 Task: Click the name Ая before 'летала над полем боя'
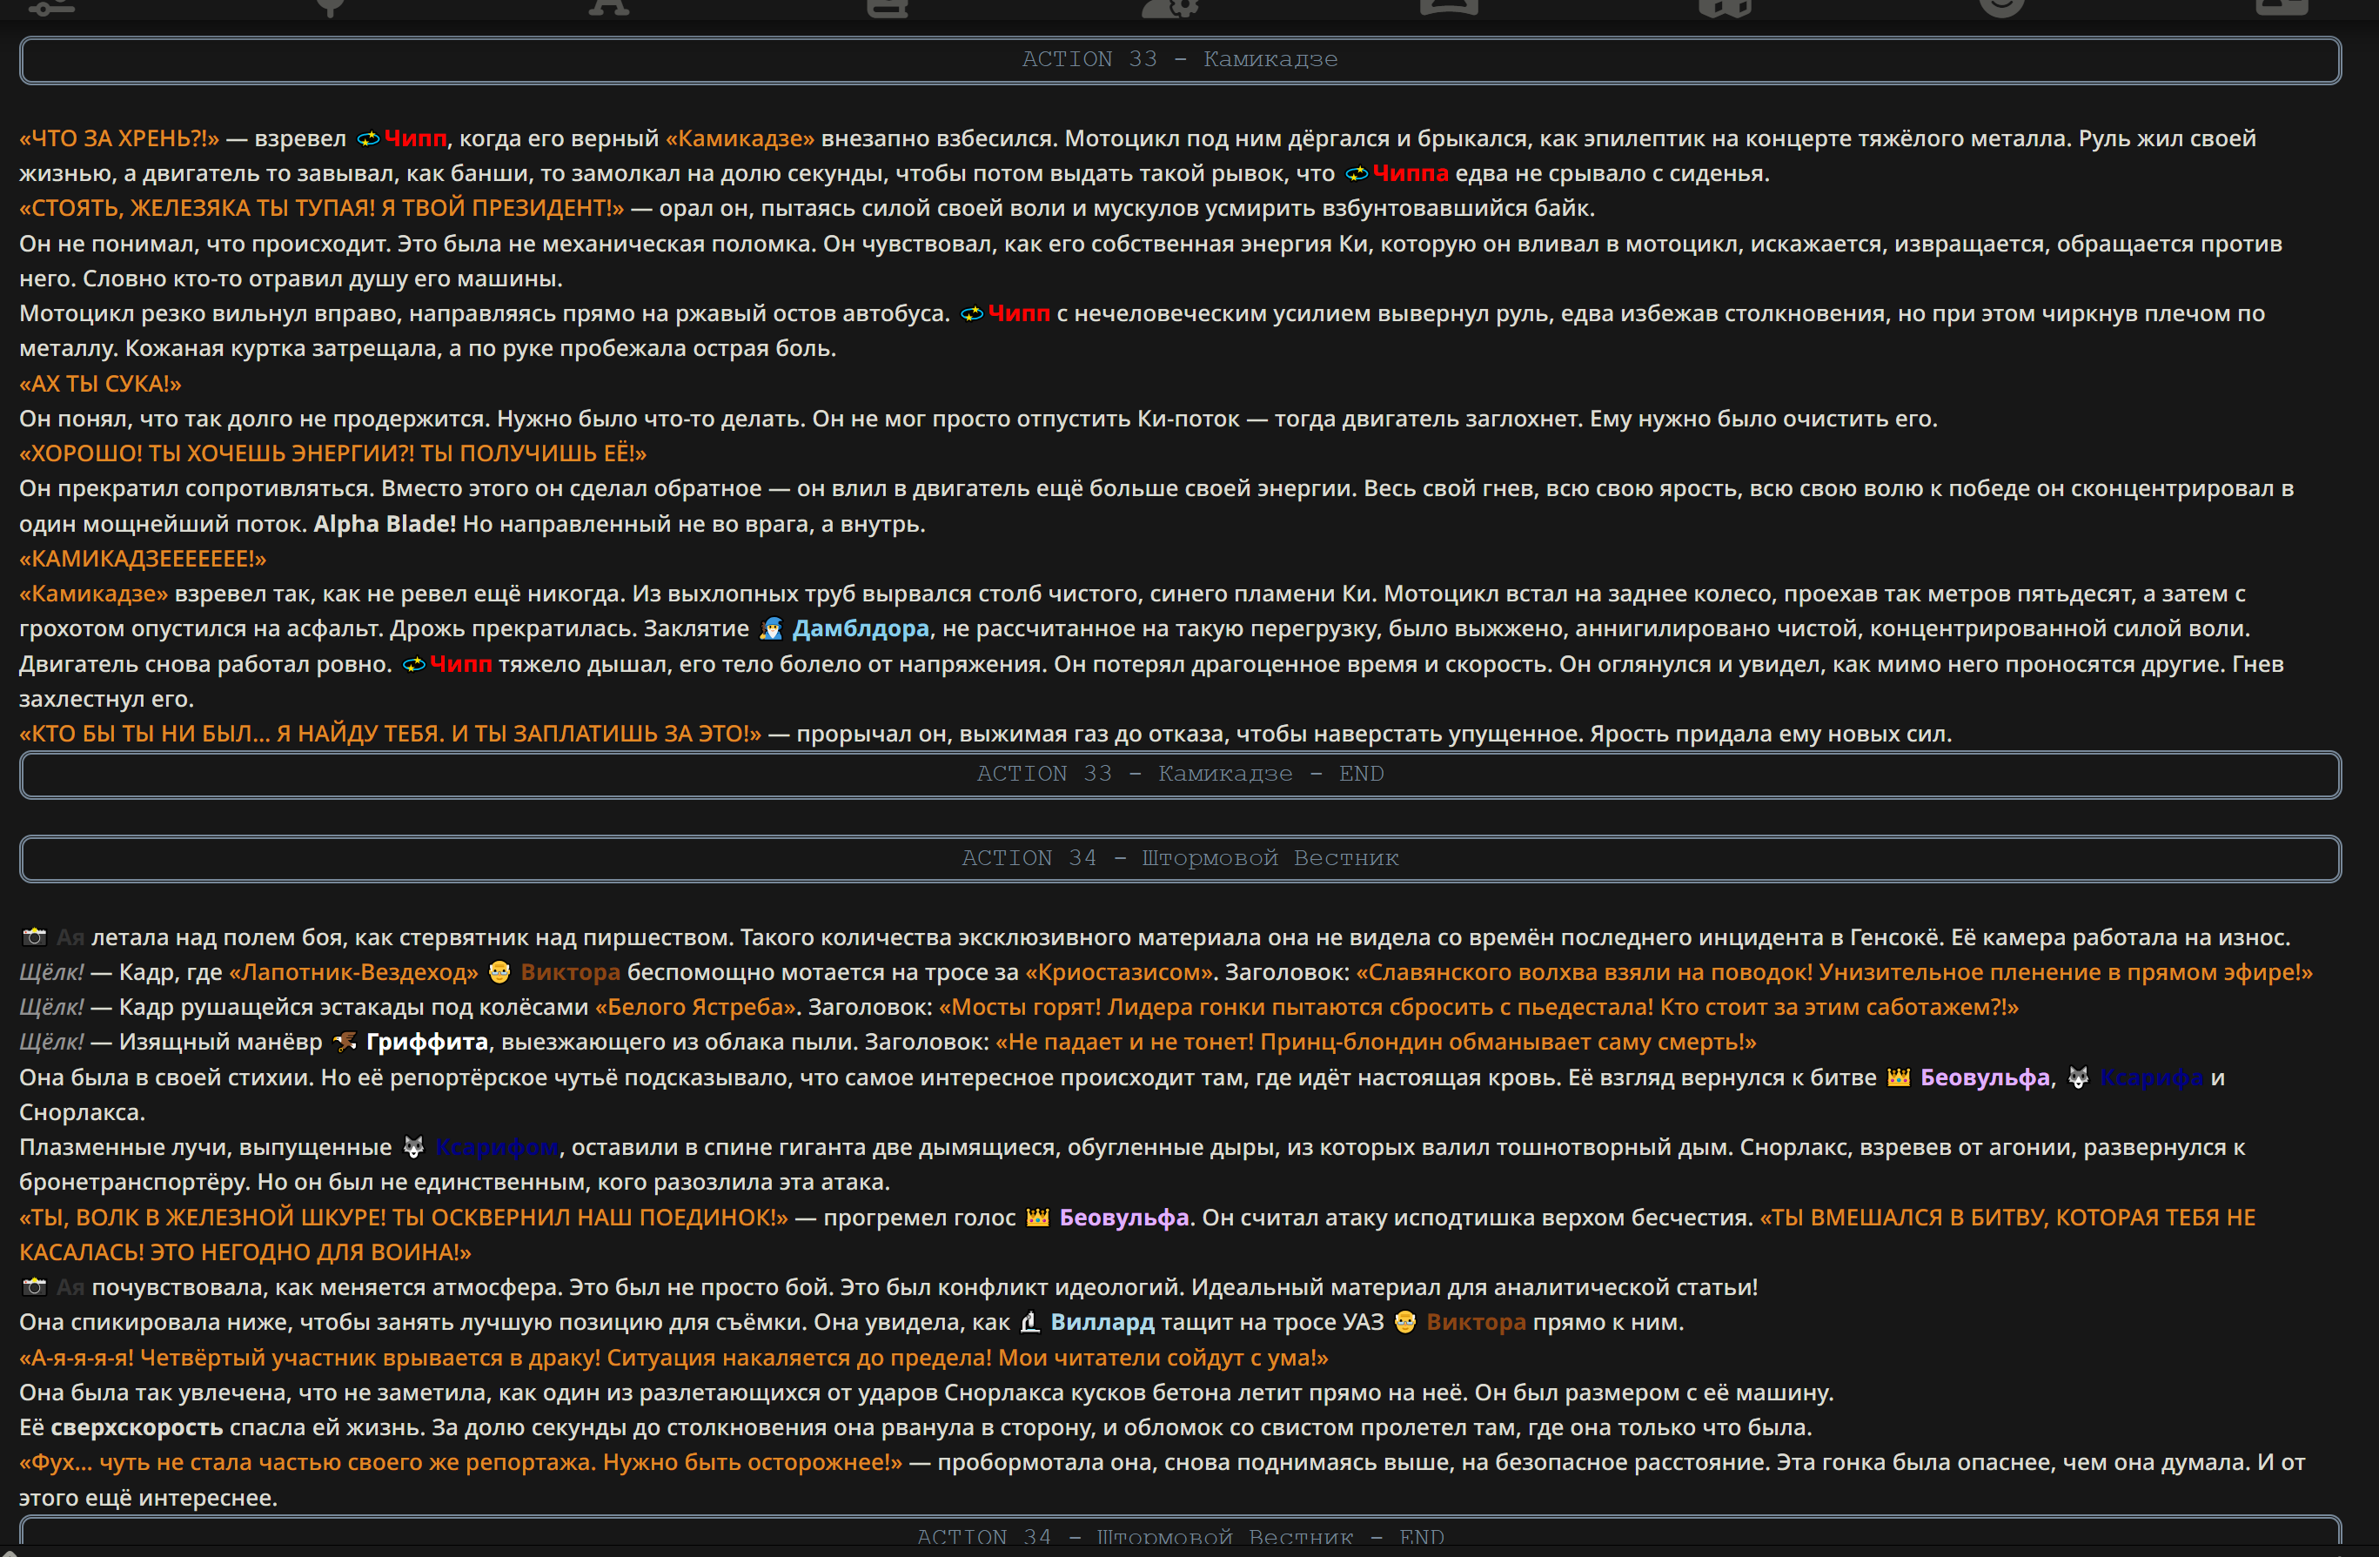(x=70, y=938)
